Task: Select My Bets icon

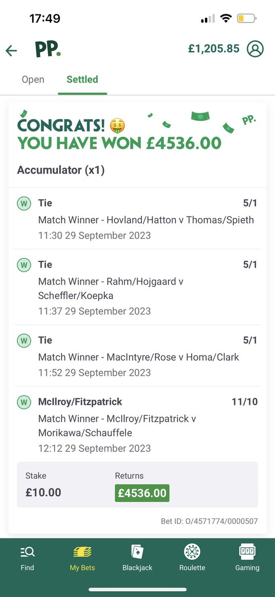Action: 82,551
